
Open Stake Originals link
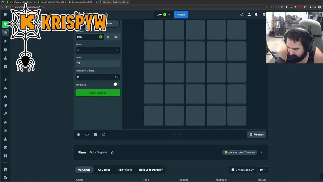[98, 152]
